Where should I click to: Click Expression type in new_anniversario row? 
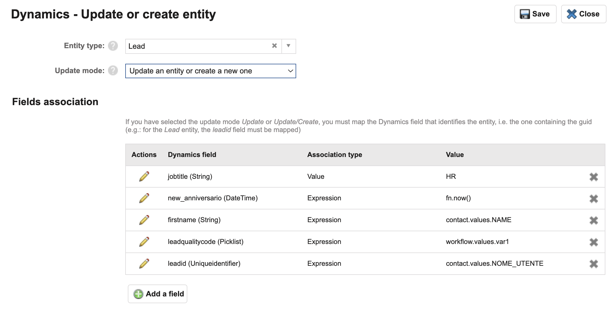pos(324,198)
